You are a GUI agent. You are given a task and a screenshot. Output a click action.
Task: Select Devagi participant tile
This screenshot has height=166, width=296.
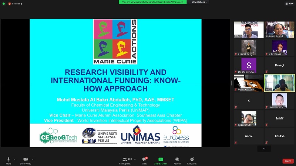tap(279, 65)
